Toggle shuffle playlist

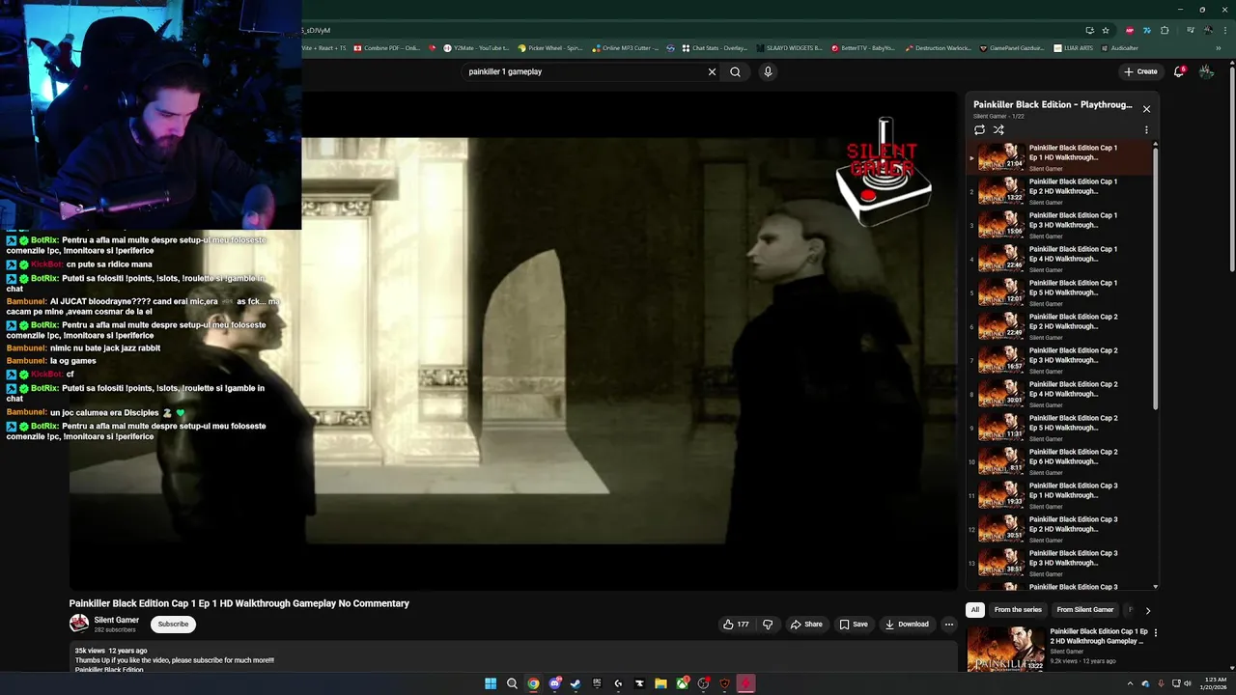coord(998,129)
